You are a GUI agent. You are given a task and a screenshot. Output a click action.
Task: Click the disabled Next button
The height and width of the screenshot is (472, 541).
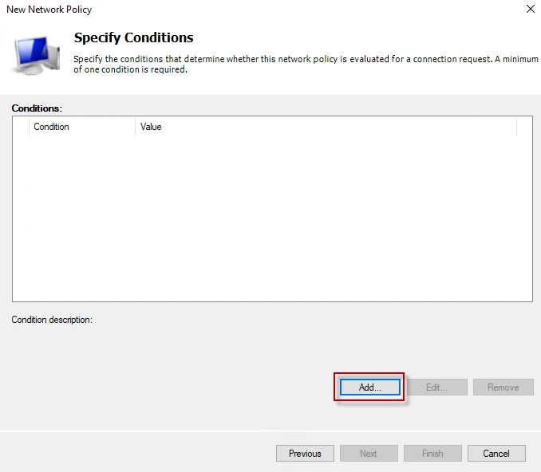point(369,454)
